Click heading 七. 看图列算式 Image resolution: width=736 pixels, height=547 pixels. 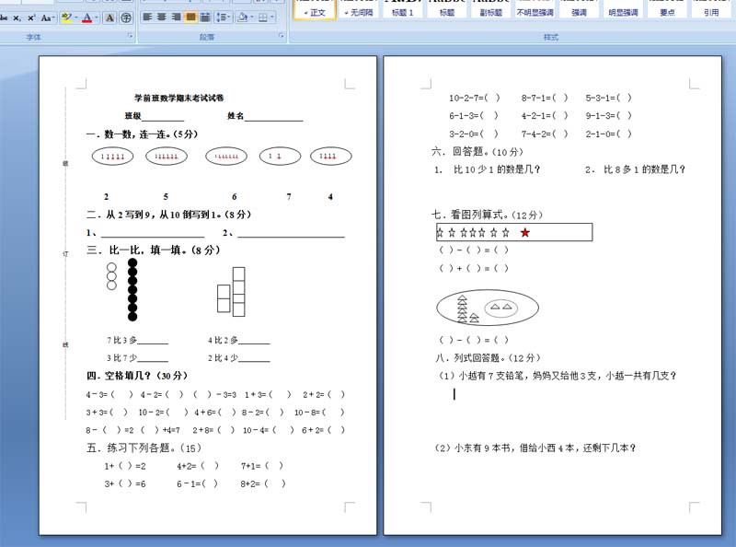487,215
